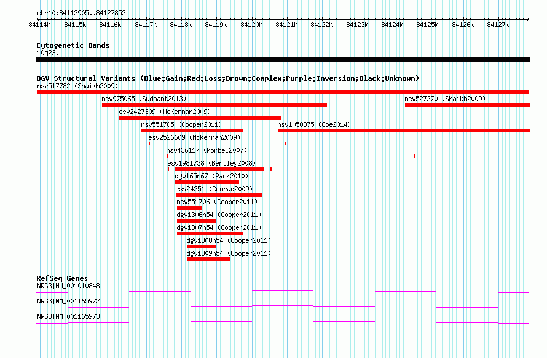Click the RefSeq Genes track title
Screen dimensions: 547x358
pos(62,278)
